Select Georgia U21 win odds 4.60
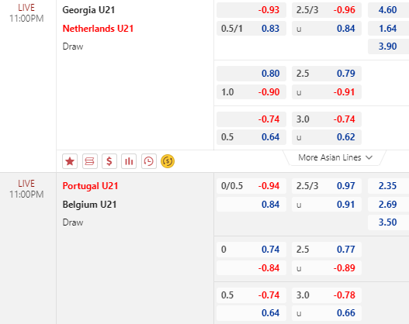The image size is (409, 324). coord(388,10)
